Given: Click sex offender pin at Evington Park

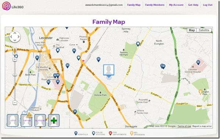Looking at the screenshot, I should coord(201,92).
